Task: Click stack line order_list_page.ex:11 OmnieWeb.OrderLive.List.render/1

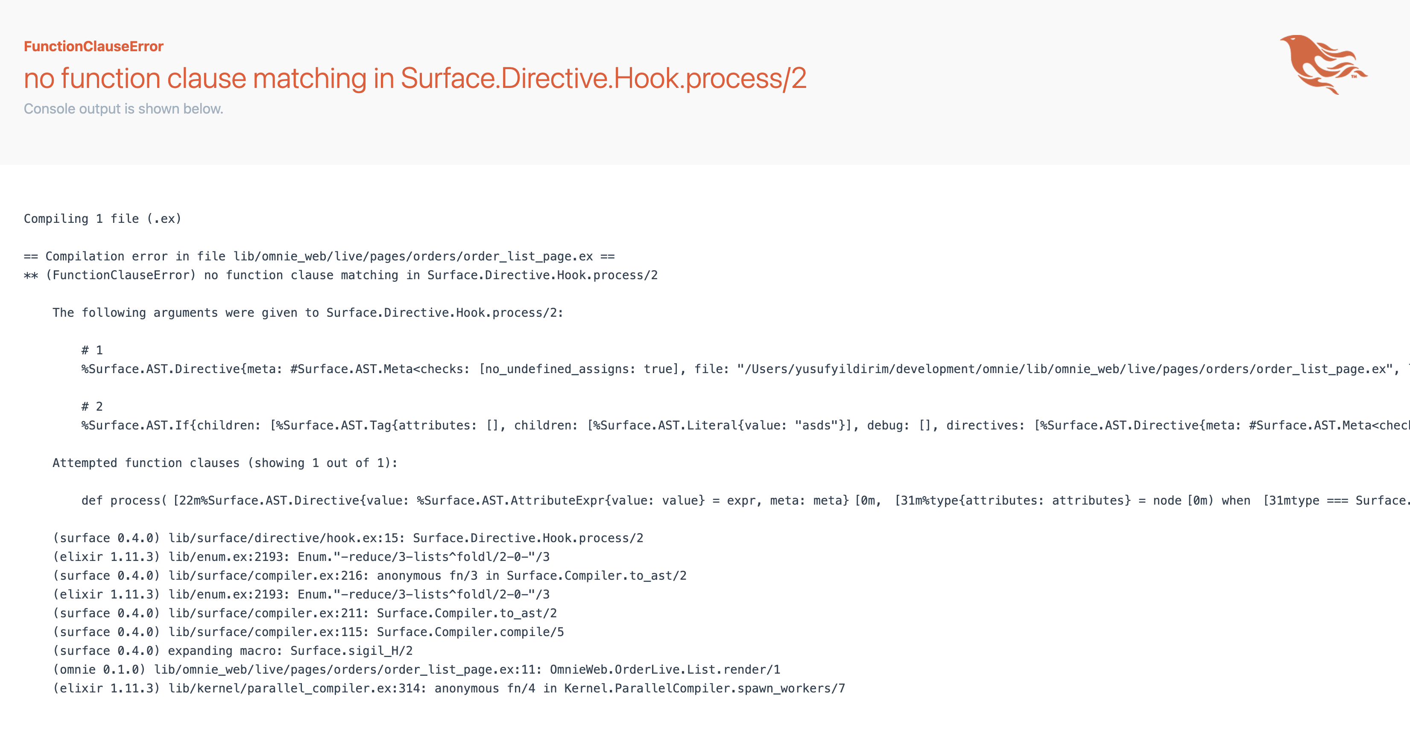Action: click(x=416, y=670)
